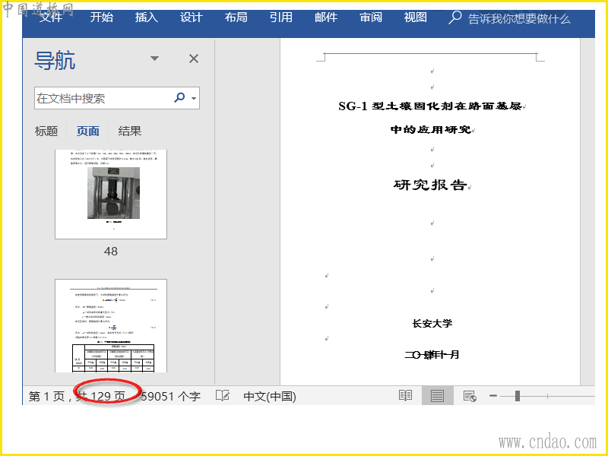Click the proofing check icon in status bar
608x456 pixels.
click(x=223, y=395)
